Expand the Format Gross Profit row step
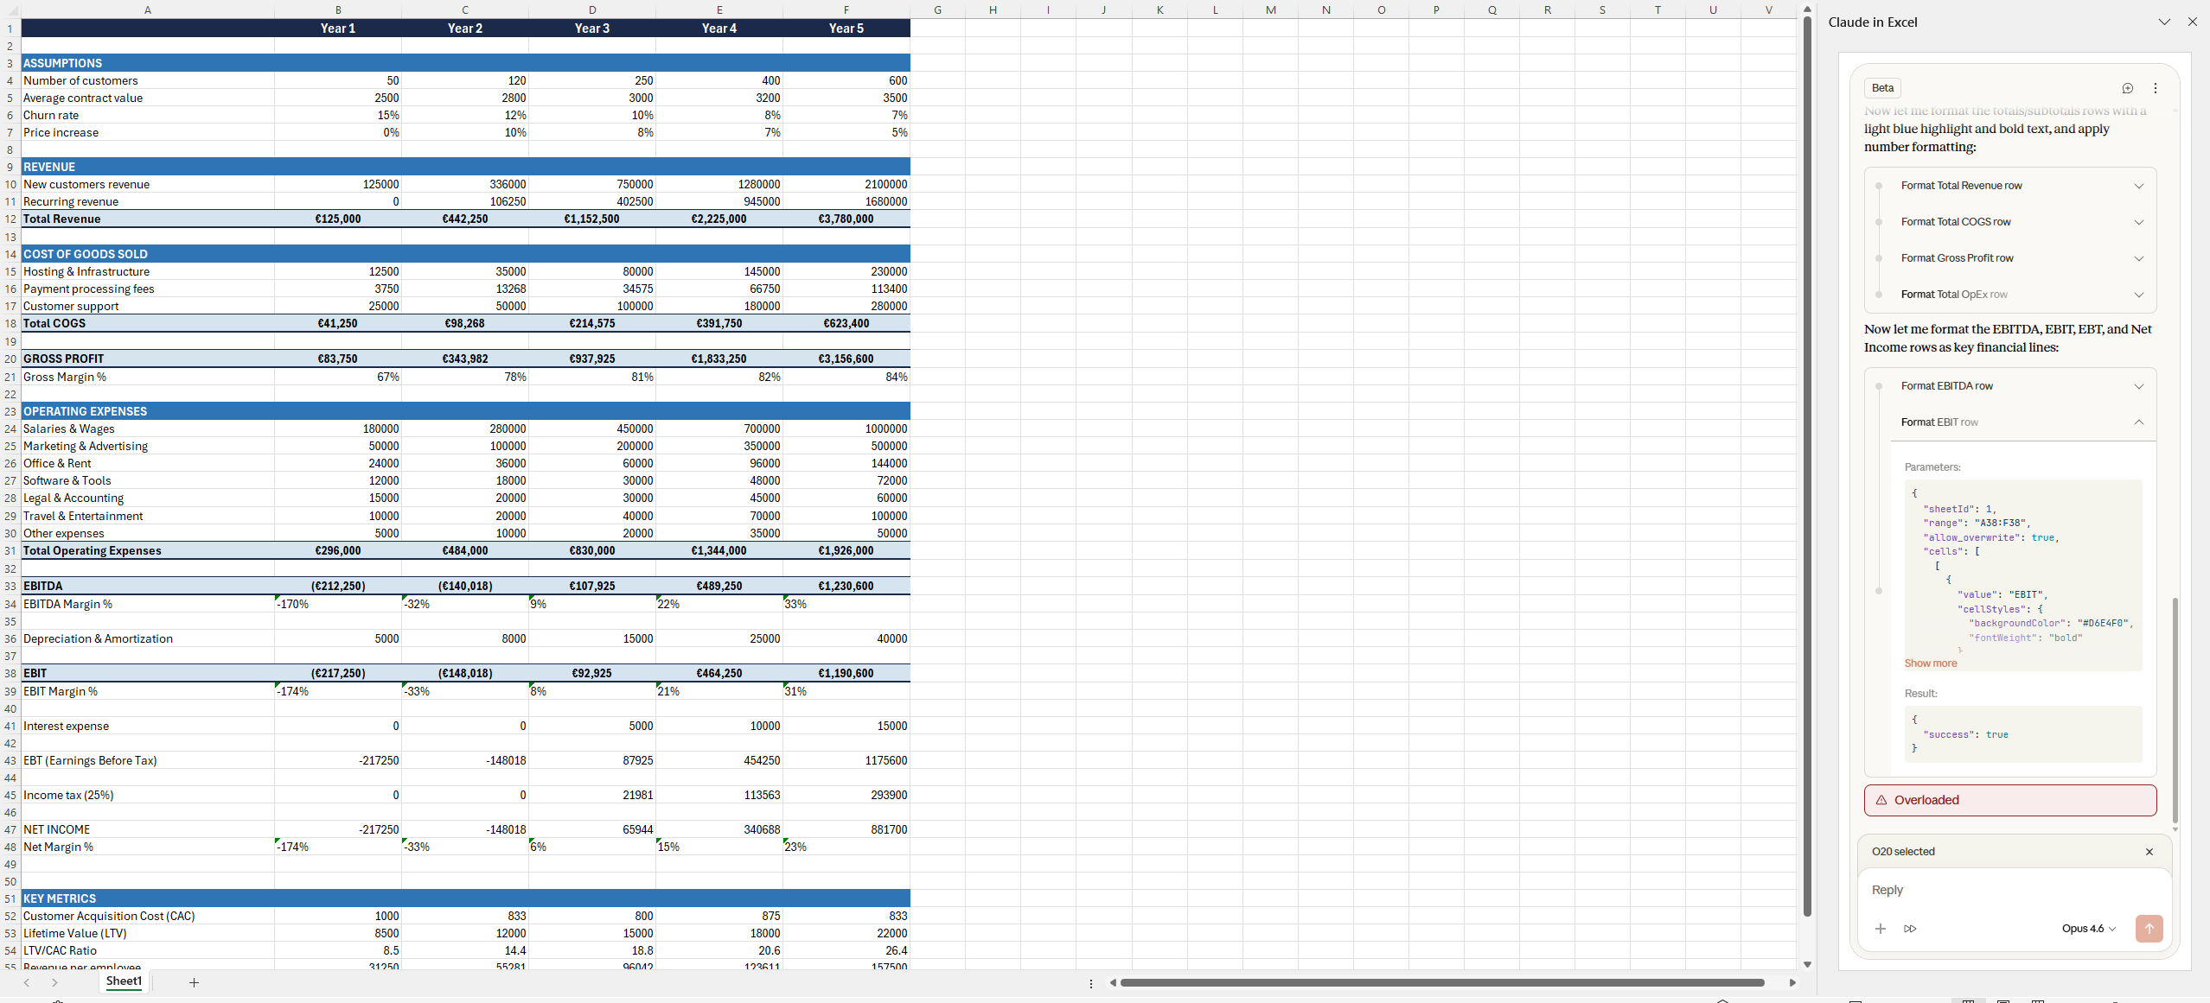This screenshot has width=2210, height=1003. [x=2138, y=258]
